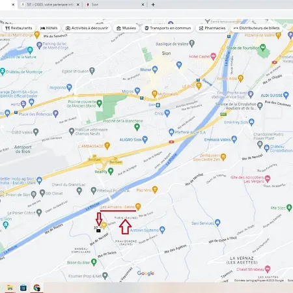Click the RealFly attraction marker
Screen dimensions: 293x293
point(111,171)
